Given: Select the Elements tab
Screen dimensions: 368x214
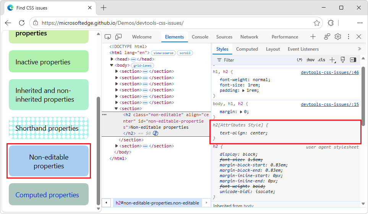Looking at the screenshot, I should 174,37.
